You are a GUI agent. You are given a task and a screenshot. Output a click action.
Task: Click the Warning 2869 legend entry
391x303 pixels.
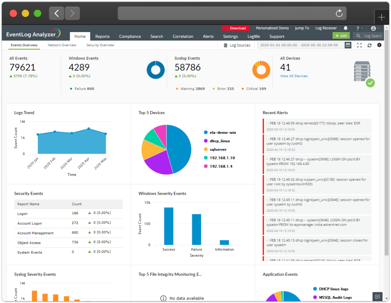pos(190,89)
